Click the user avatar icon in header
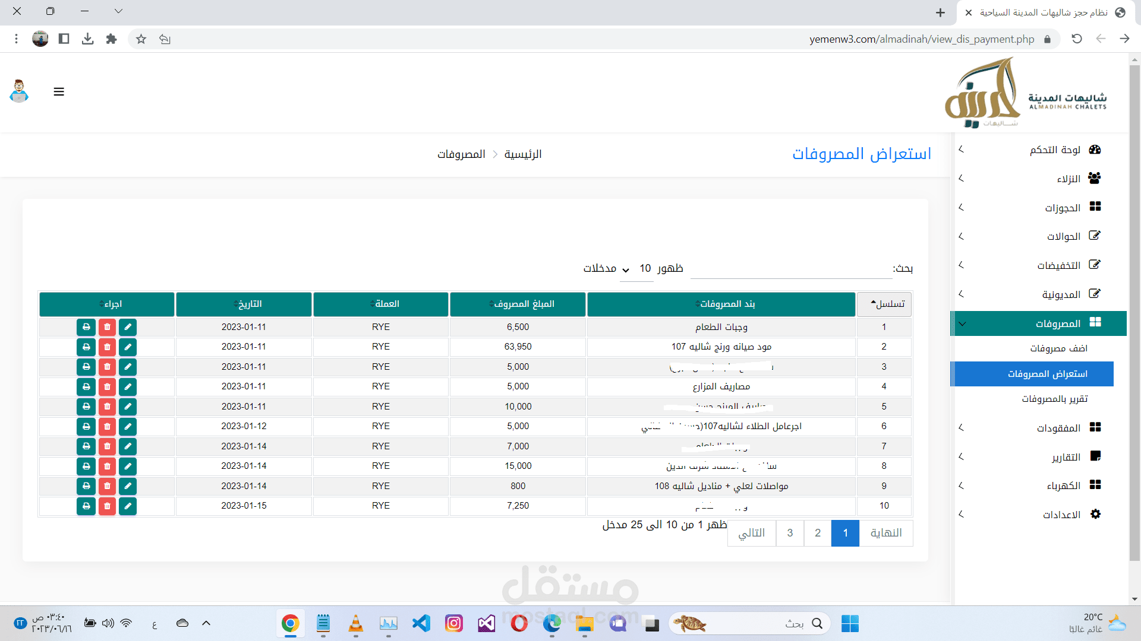The height and width of the screenshot is (641, 1141). pos(19,91)
